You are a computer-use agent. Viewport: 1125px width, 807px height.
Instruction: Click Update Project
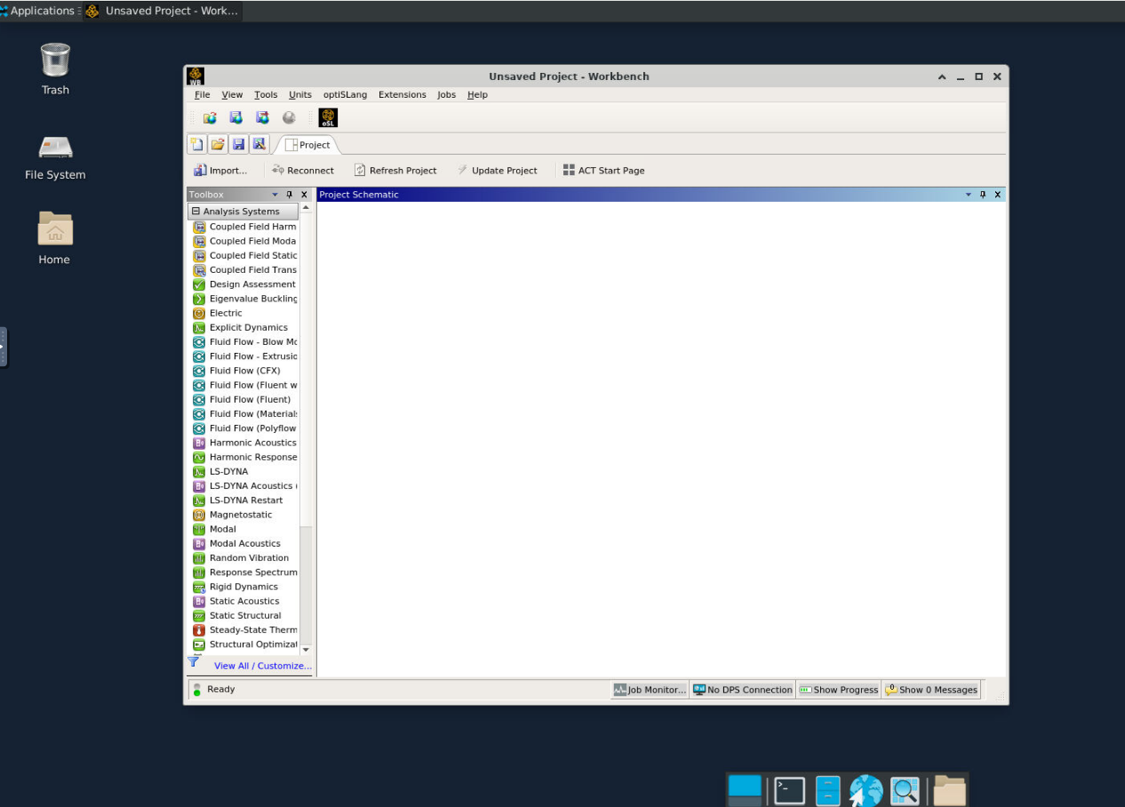pos(497,171)
